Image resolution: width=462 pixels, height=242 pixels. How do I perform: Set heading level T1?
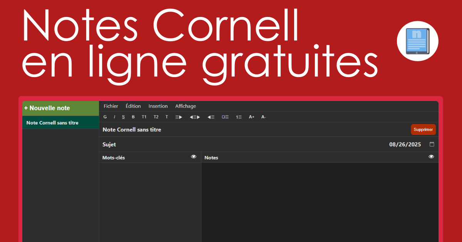pyautogui.click(x=144, y=117)
